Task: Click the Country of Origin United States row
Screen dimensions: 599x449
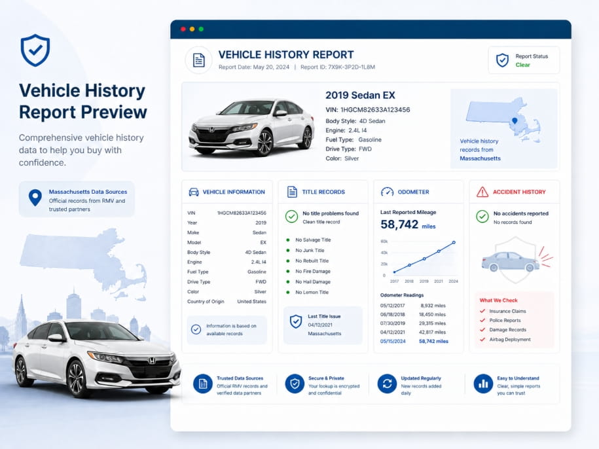Action: [x=227, y=302]
